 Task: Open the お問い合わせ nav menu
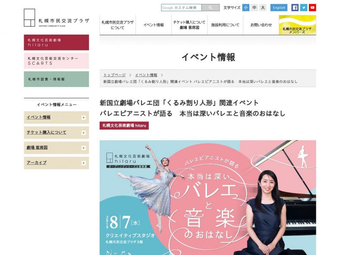pyautogui.click(x=261, y=25)
